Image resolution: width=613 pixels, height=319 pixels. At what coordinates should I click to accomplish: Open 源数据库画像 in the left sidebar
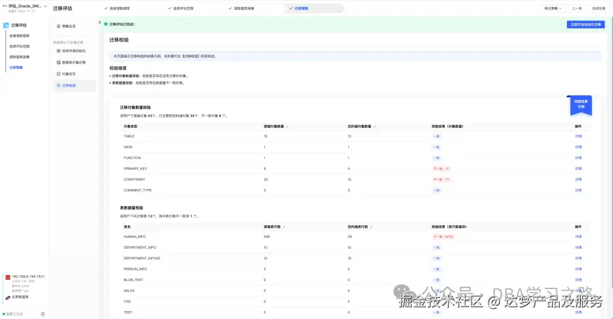(19, 57)
